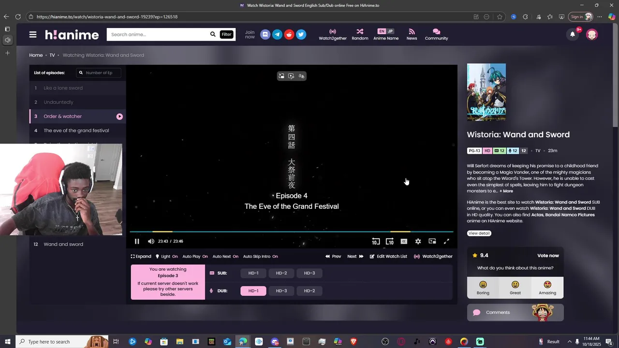The height and width of the screenshot is (348, 619).
Task: Click the first overlay icon atop the video
Action: pyautogui.click(x=281, y=76)
